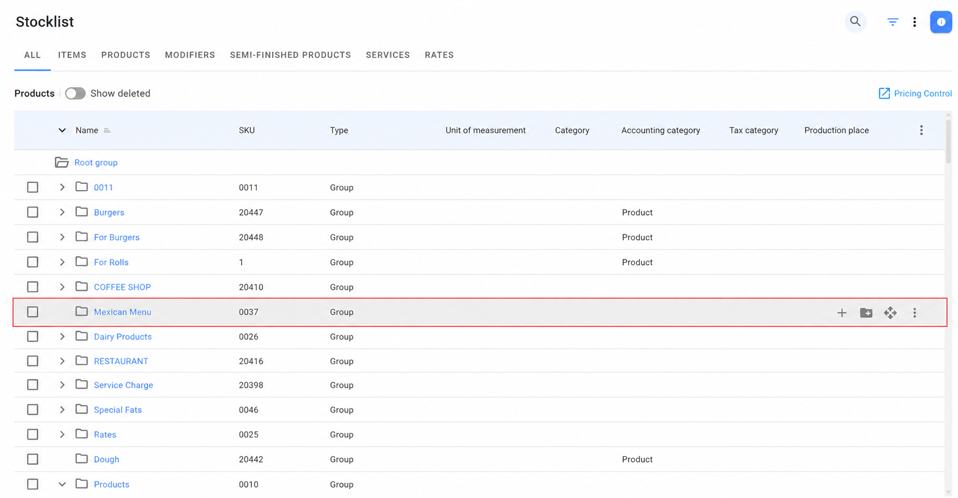
Task: Expand the Burgers group
Action: pos(62,212)
